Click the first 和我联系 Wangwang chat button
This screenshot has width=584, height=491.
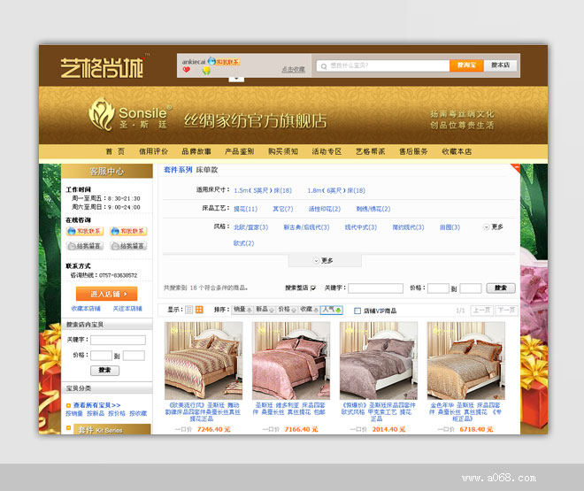(85, 231)
